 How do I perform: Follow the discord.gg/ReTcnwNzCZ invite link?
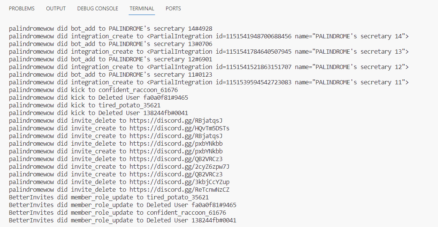[179, 189]
